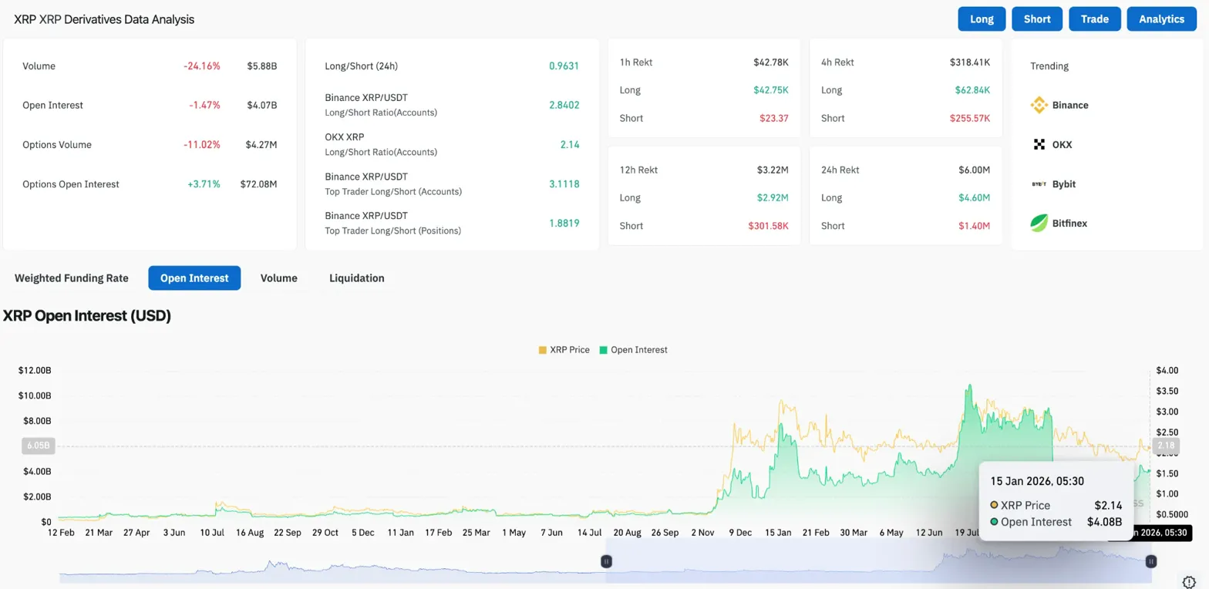
Task: Show the Liquidation tab
Action: click(356, 278)
